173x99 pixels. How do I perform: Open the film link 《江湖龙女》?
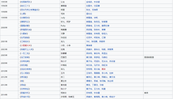click(25, 42)
